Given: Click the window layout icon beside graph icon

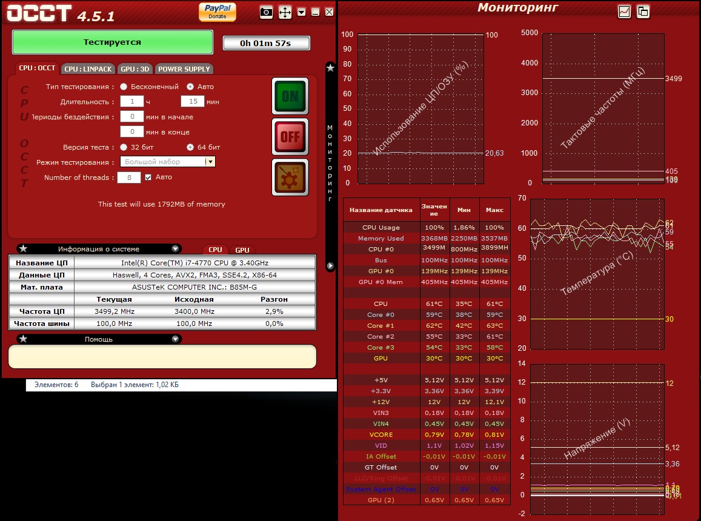Looking at the screenshot, I should (x=643, y=12).
